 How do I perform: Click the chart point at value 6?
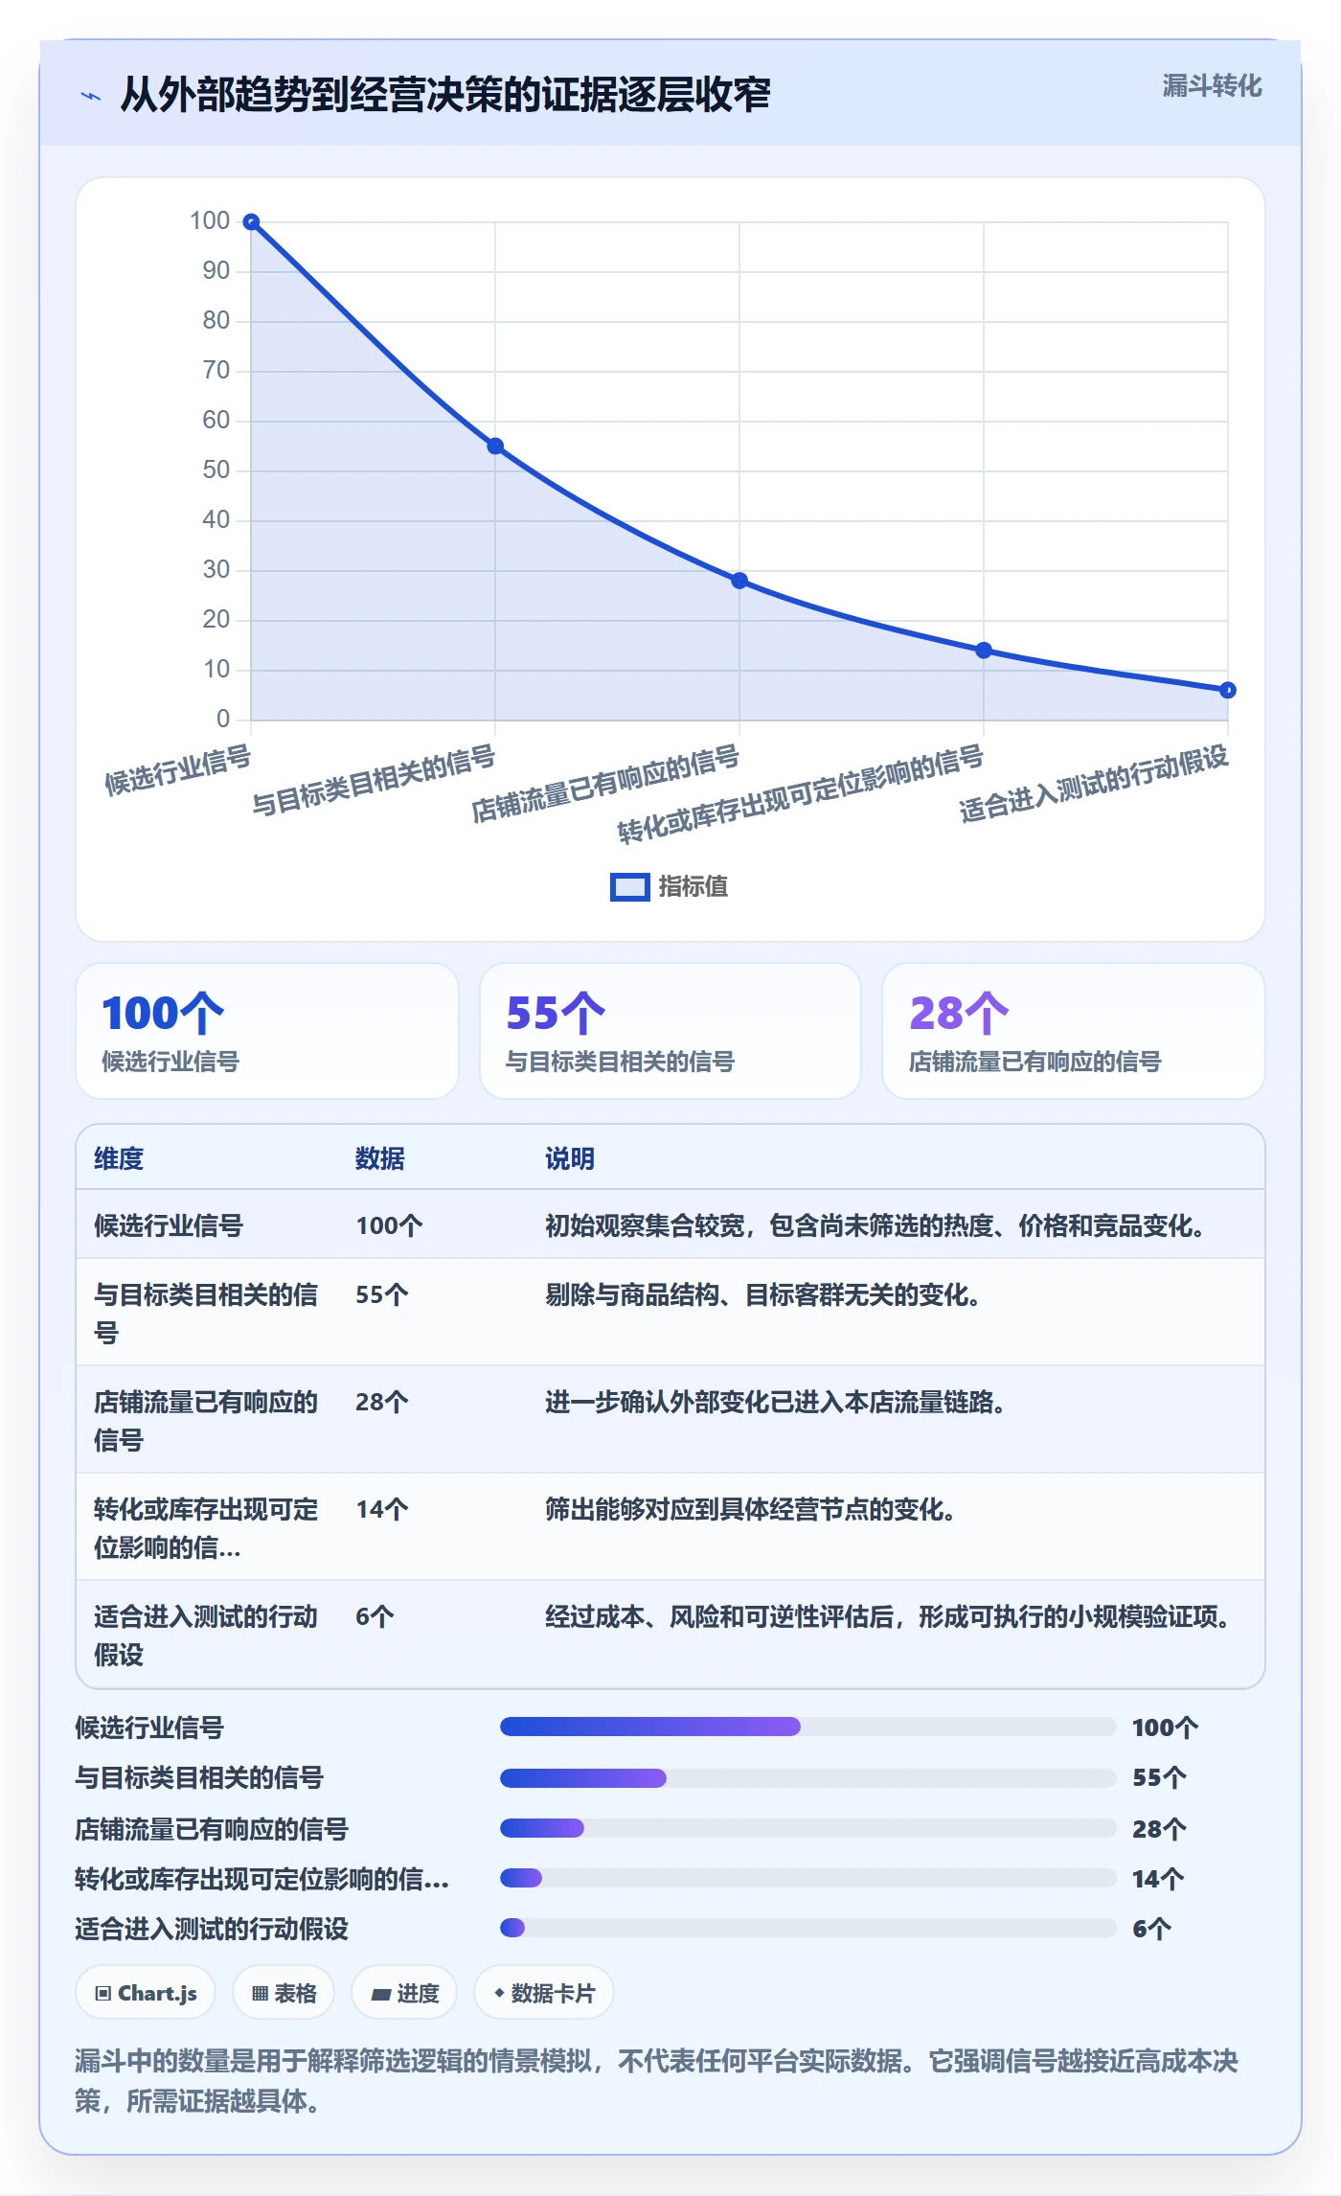coord(1228,690)
